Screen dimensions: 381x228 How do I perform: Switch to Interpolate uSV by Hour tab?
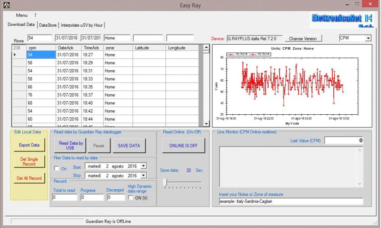82,25
